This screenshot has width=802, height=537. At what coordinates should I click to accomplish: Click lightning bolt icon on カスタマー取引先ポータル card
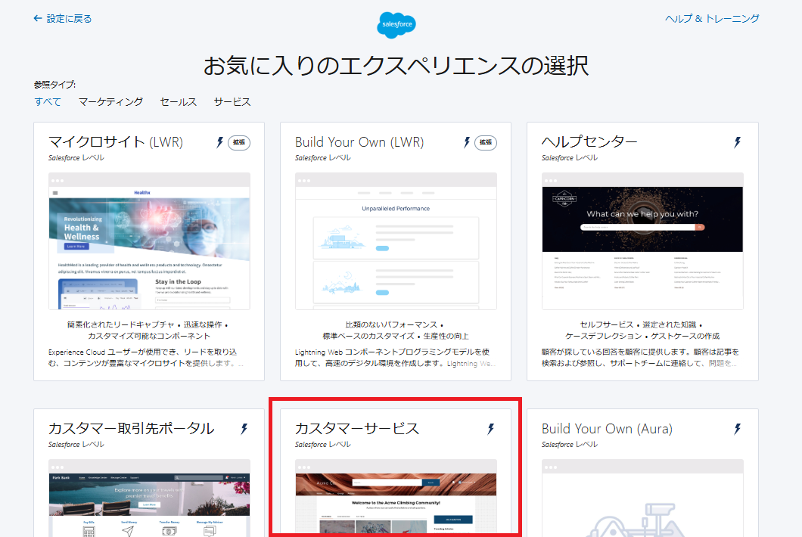pos(244,429)
